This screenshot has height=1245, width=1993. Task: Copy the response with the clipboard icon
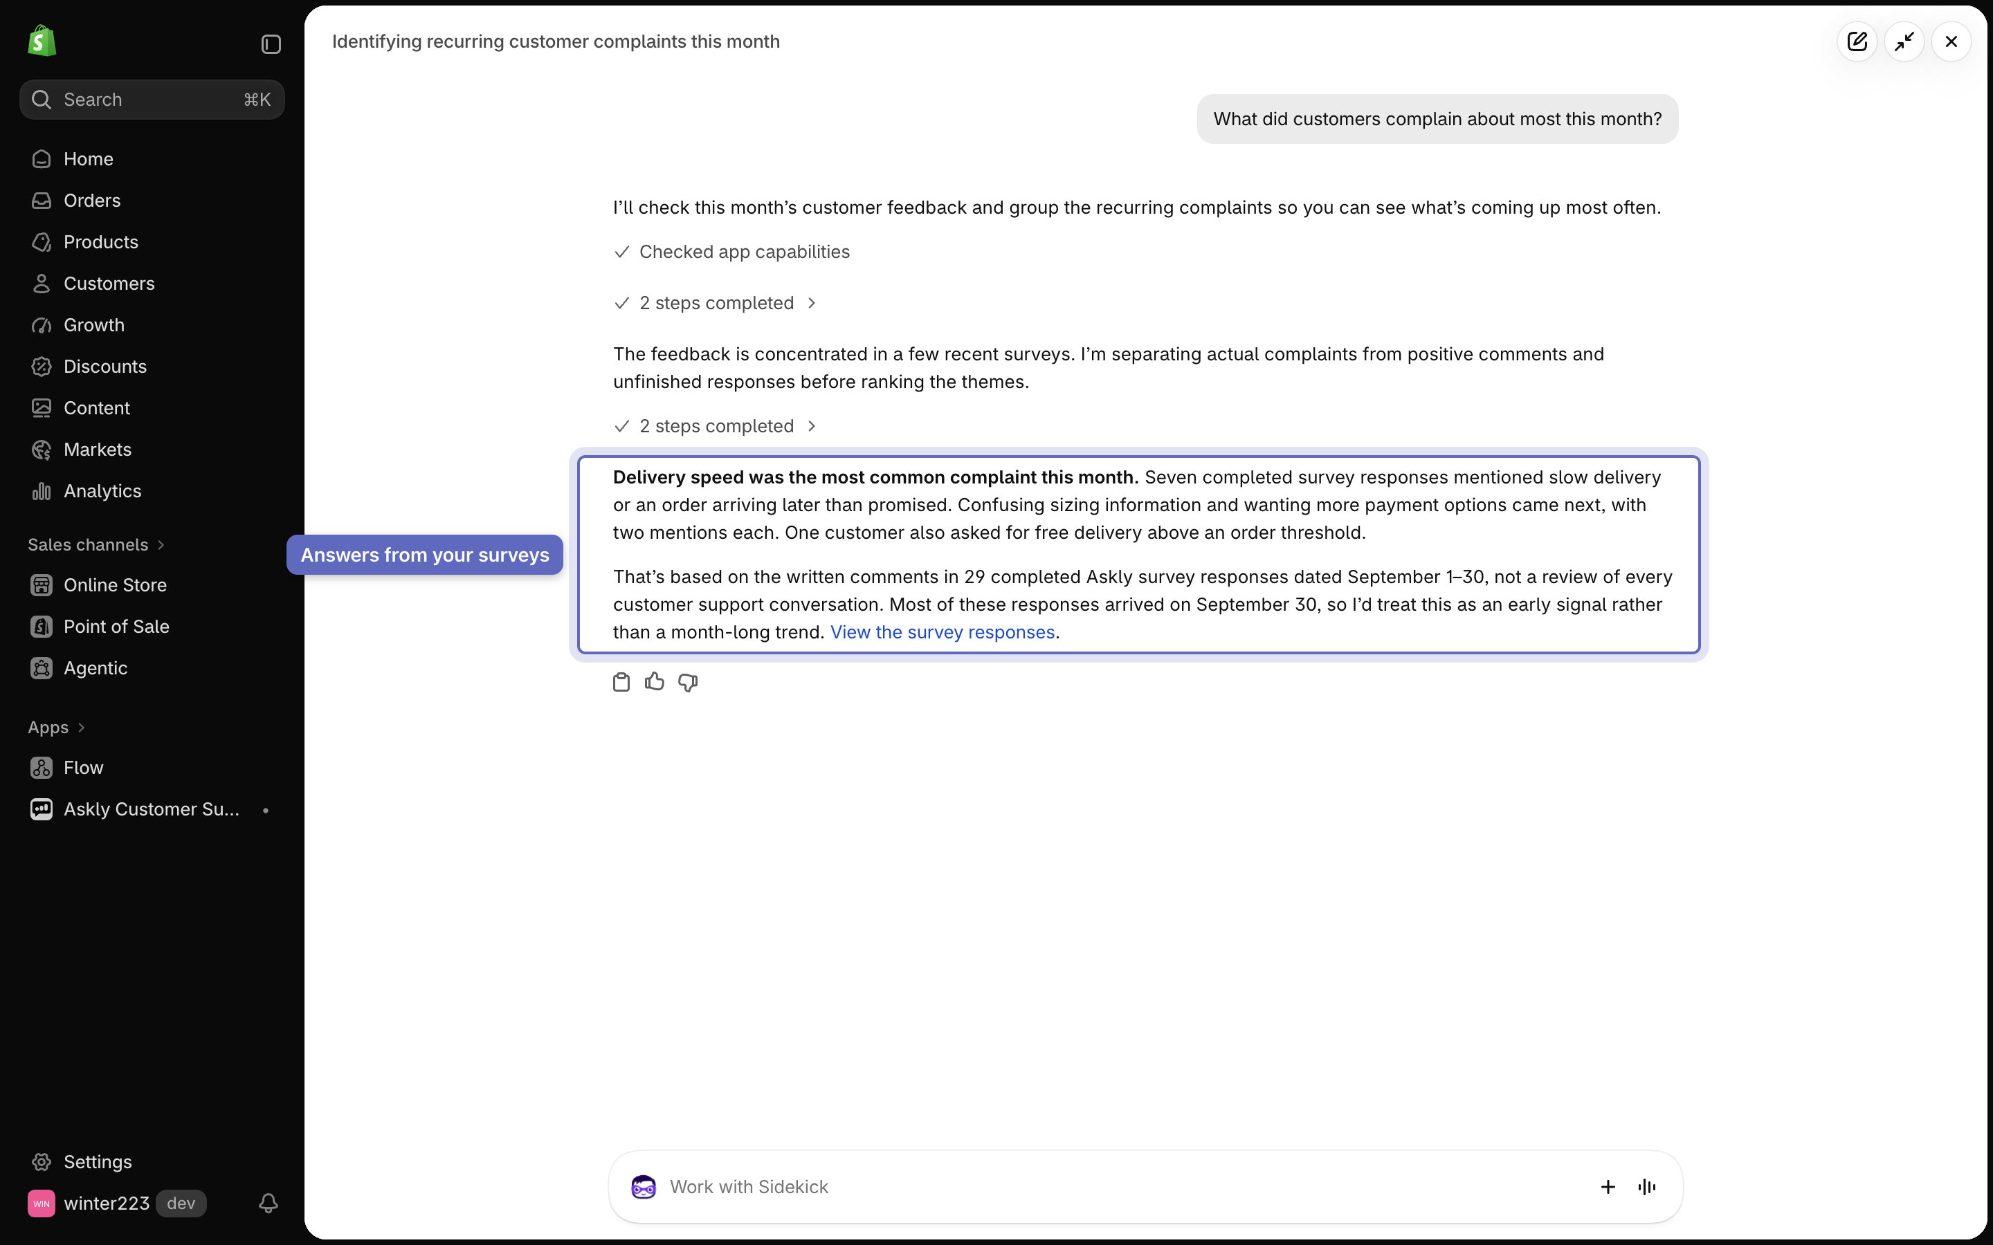(621, 682)
